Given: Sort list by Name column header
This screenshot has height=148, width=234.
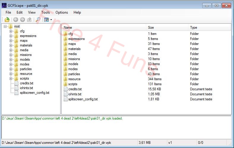Looking at the screenshot, I should pyautogui.click(x=104, y=28).
